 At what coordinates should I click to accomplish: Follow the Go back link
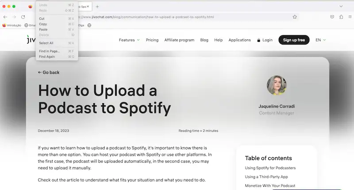point(49,72)
